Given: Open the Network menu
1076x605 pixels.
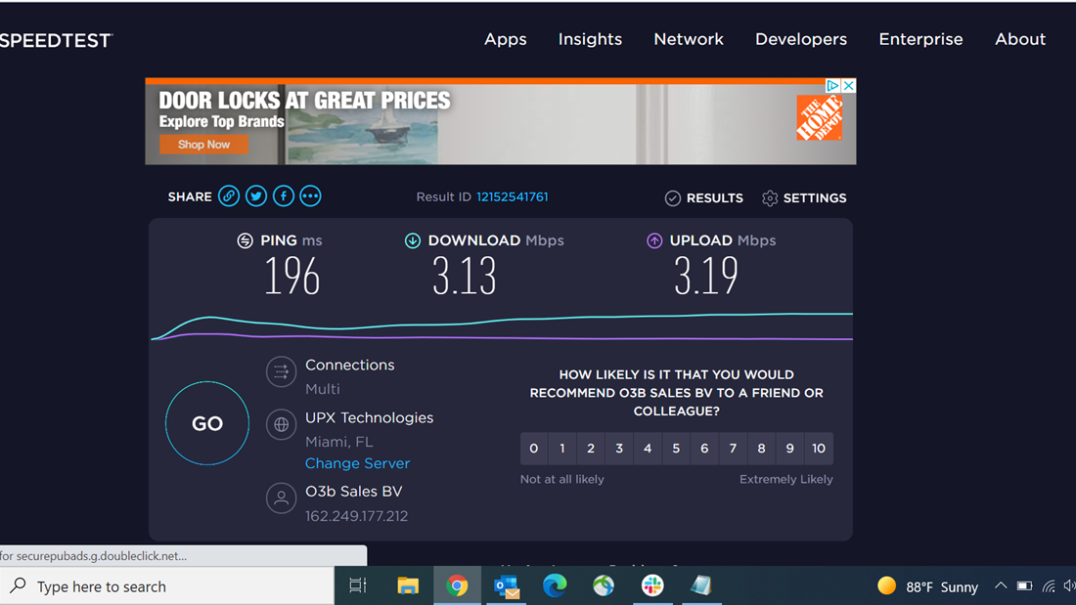Looking at the screenshot, I should (x=689, y=39).
